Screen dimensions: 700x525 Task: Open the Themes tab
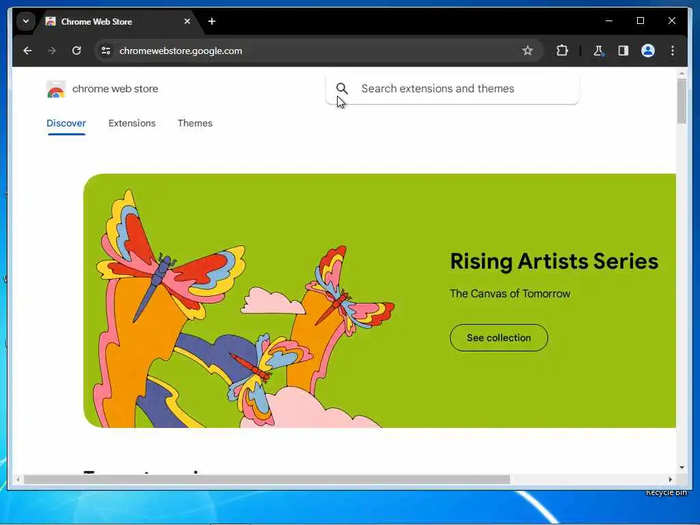[x=195, y=123]
